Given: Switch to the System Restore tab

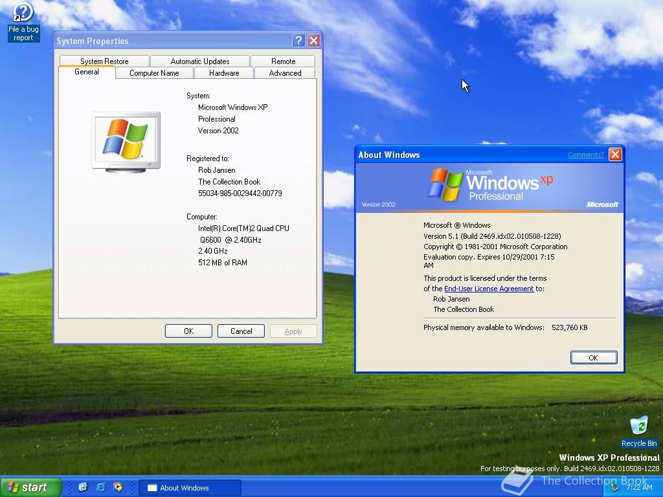Looking at the screenshot, I should (x=104, y=61).
